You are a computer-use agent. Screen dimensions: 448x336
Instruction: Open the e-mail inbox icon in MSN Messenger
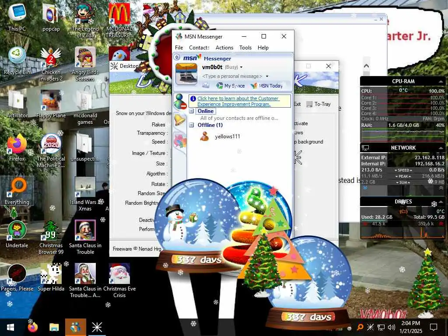206,85
